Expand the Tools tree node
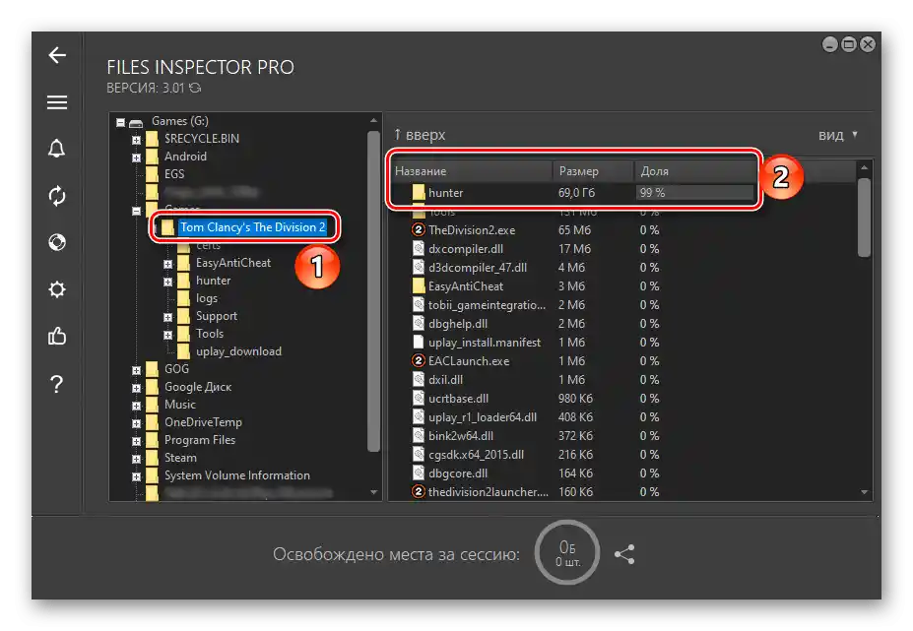Screen dimensions: 913x631 click(167, 335)
